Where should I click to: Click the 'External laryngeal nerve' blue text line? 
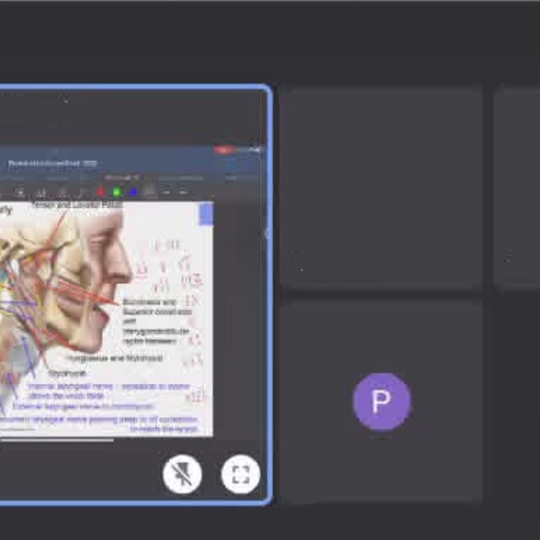tap(83, 407)
